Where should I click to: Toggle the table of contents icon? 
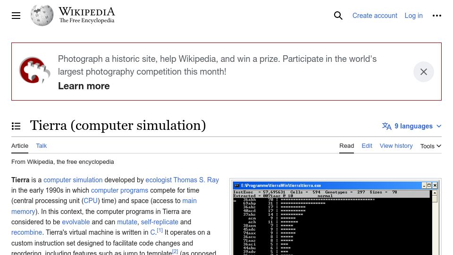tap(16, 126)
